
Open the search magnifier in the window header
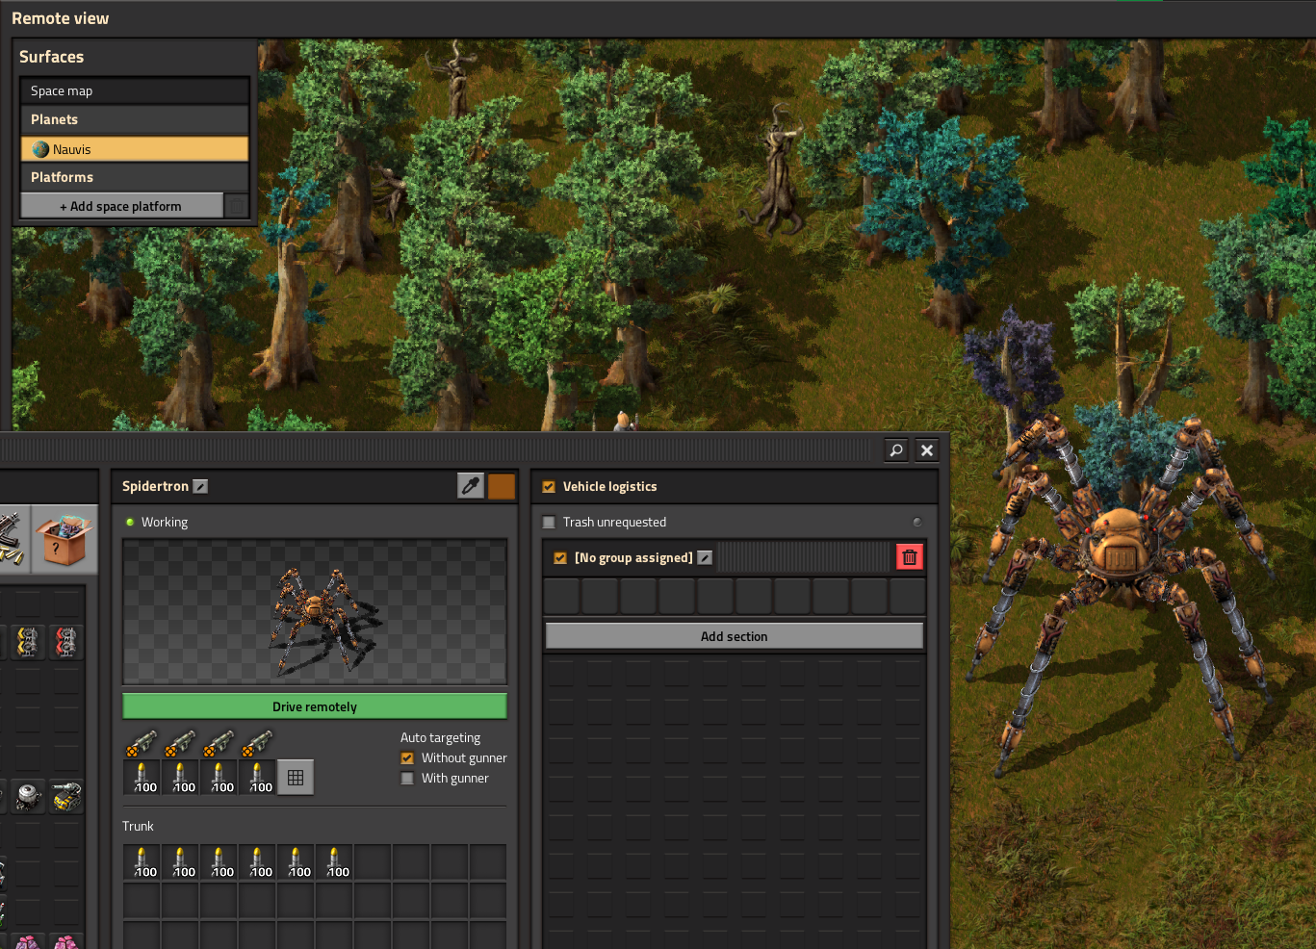pos(896,449)
